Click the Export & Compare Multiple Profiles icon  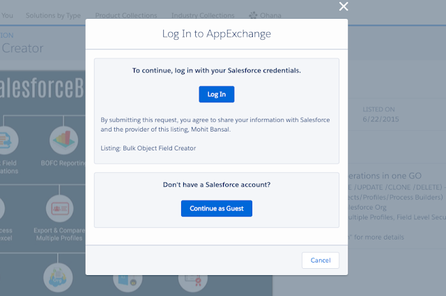(x=60, y=208)
